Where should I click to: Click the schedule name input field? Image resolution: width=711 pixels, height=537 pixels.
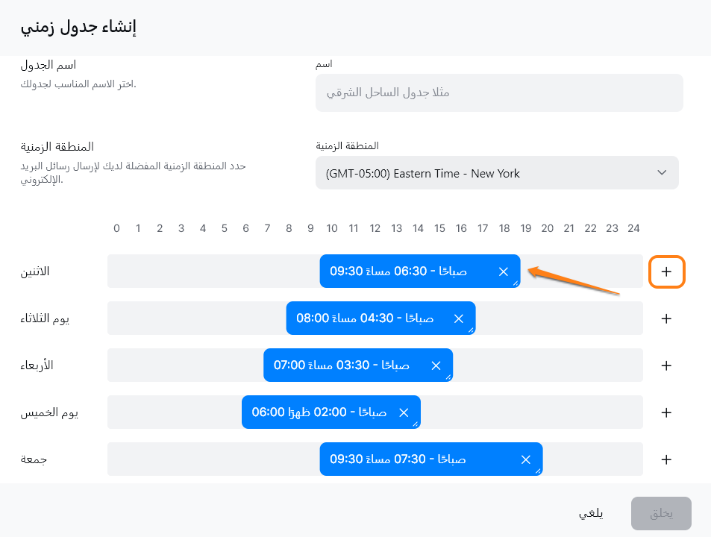tap(499, 93)
